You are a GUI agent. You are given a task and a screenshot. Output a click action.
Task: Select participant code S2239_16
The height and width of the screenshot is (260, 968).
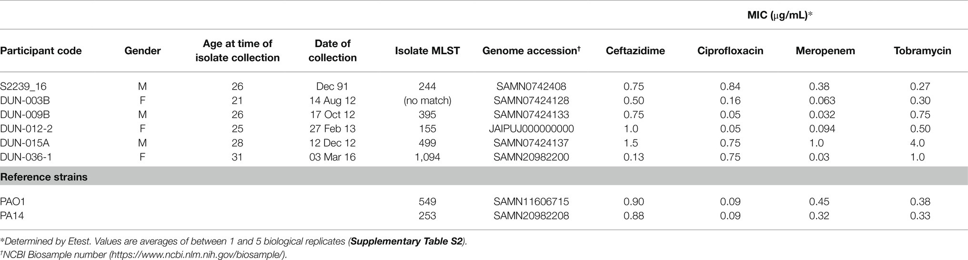(x=23, y=87)
